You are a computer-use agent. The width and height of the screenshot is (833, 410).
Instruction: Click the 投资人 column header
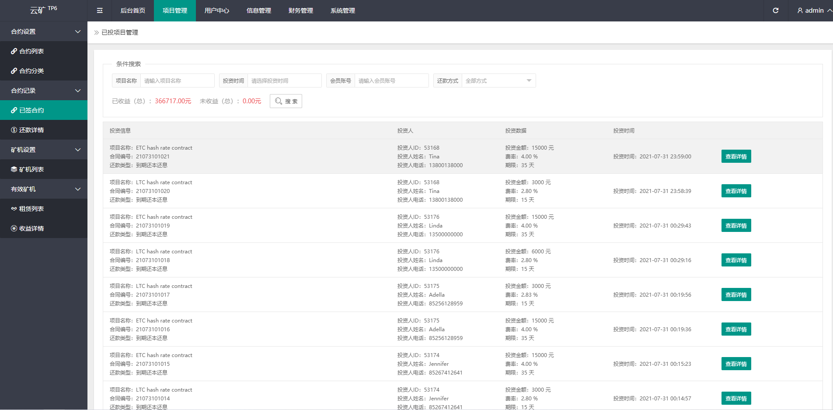click(x=405, y=130)
